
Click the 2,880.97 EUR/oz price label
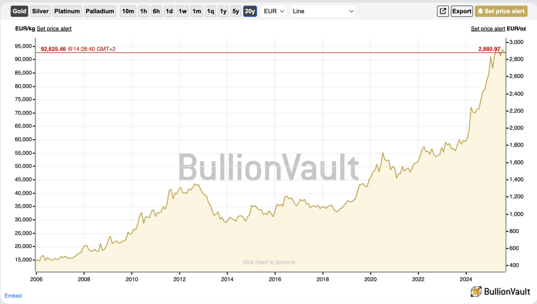pos(489,49)
